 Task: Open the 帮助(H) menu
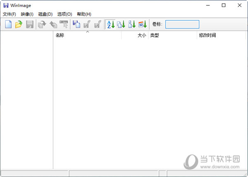(x=84, y=14)
